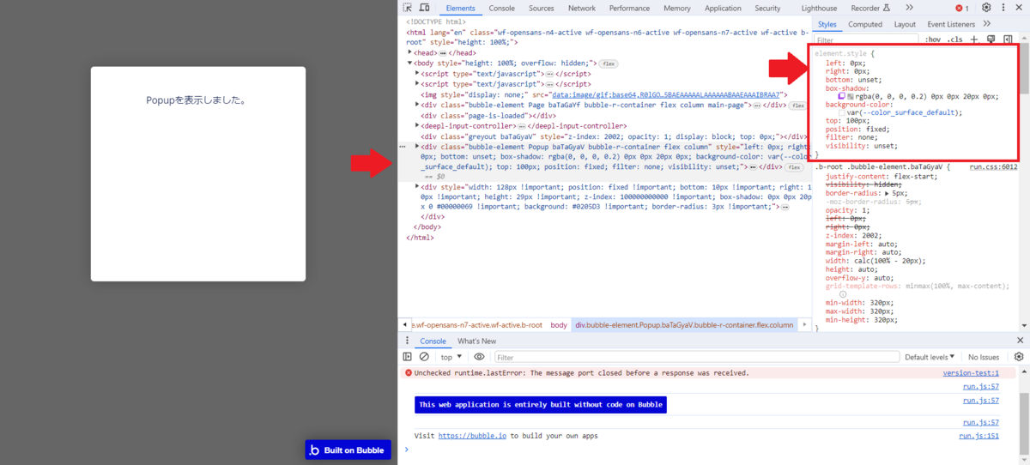Open the live expression eye icon
The image size is (1030, 465).
tap(479, 357)
